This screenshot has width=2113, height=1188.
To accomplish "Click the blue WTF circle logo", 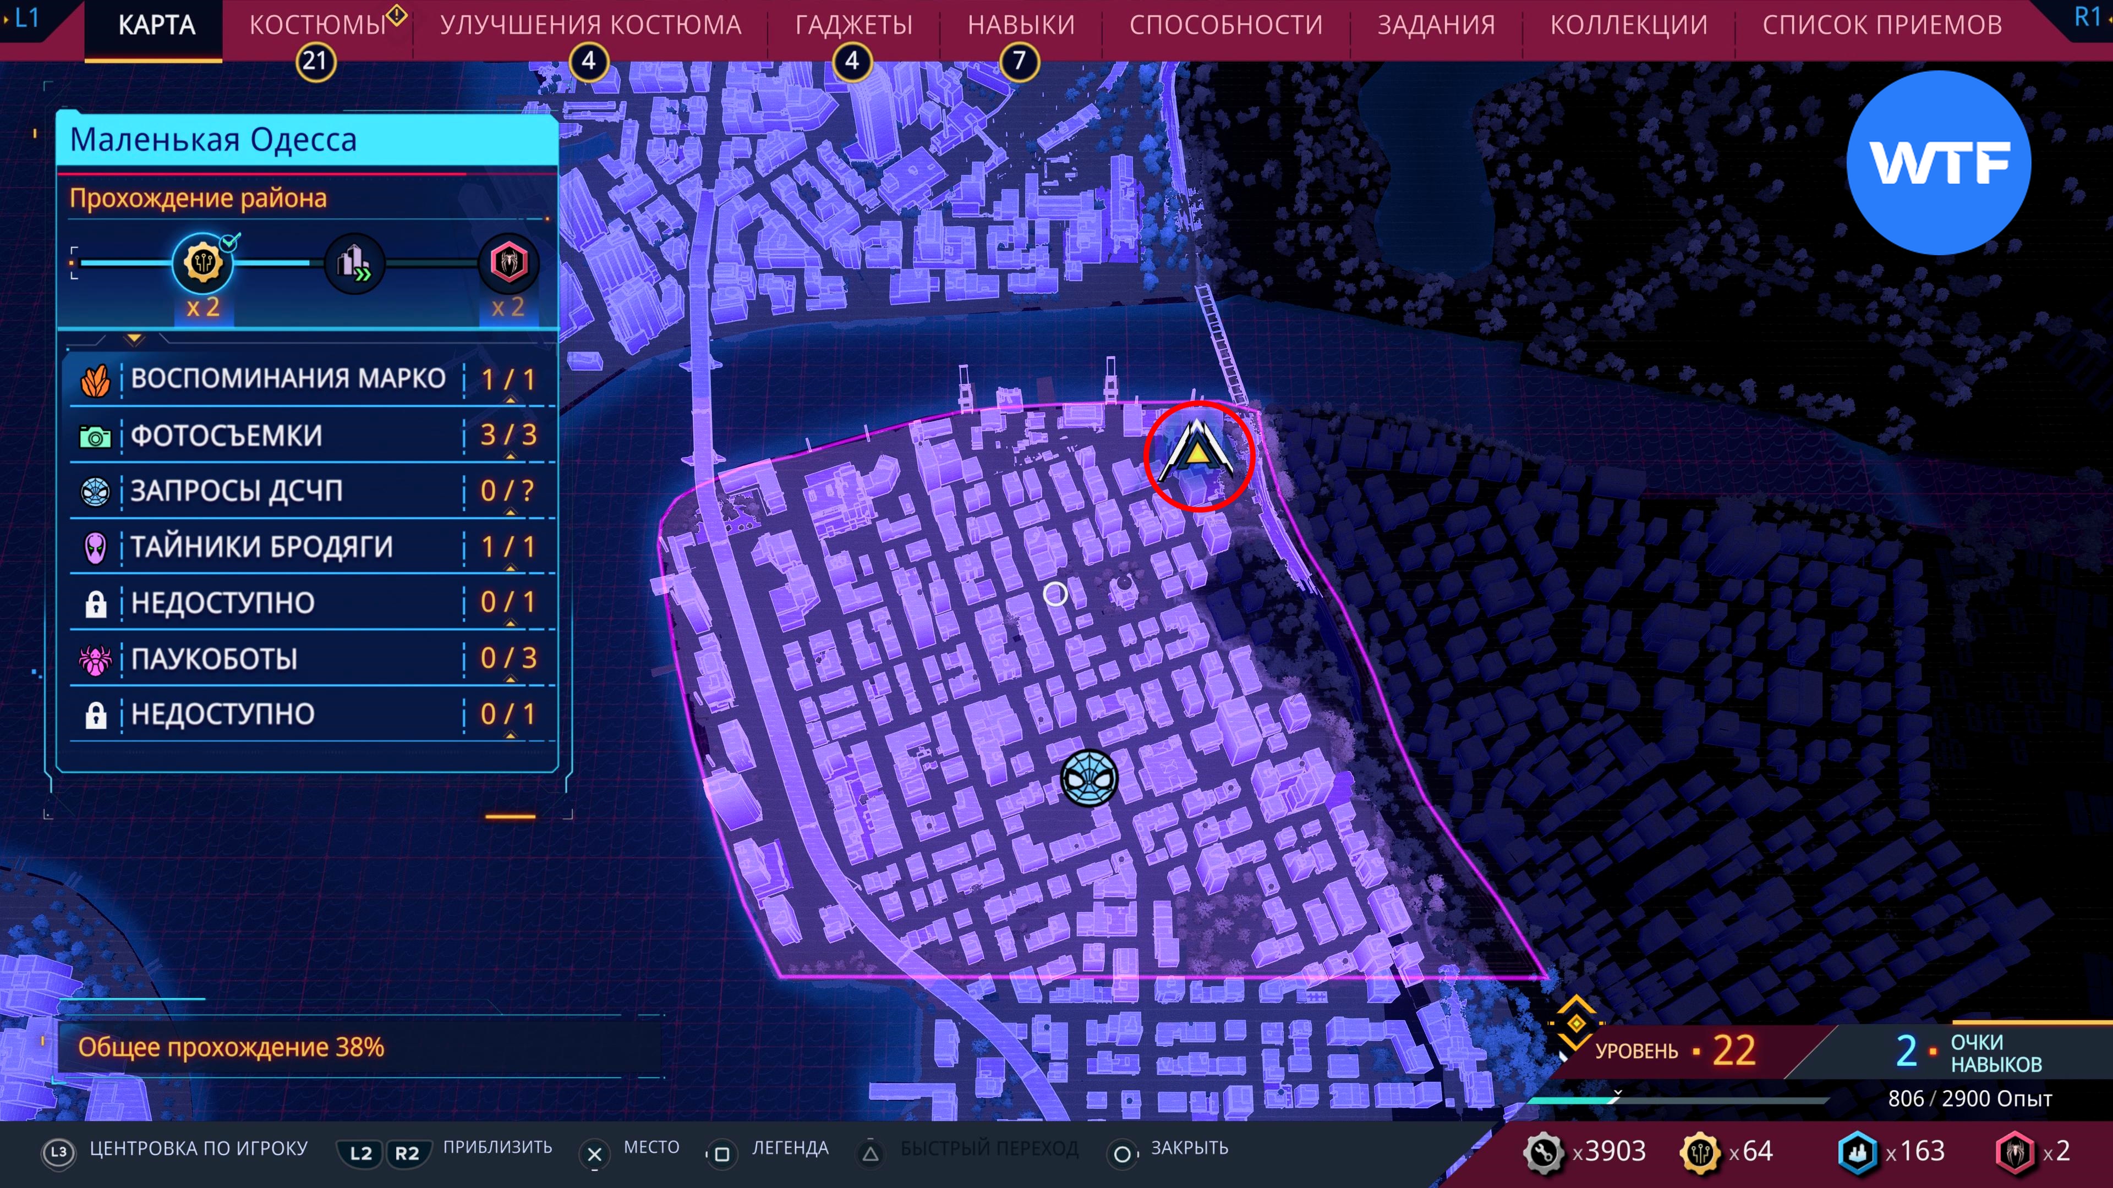I will [x=1938, y=162].
